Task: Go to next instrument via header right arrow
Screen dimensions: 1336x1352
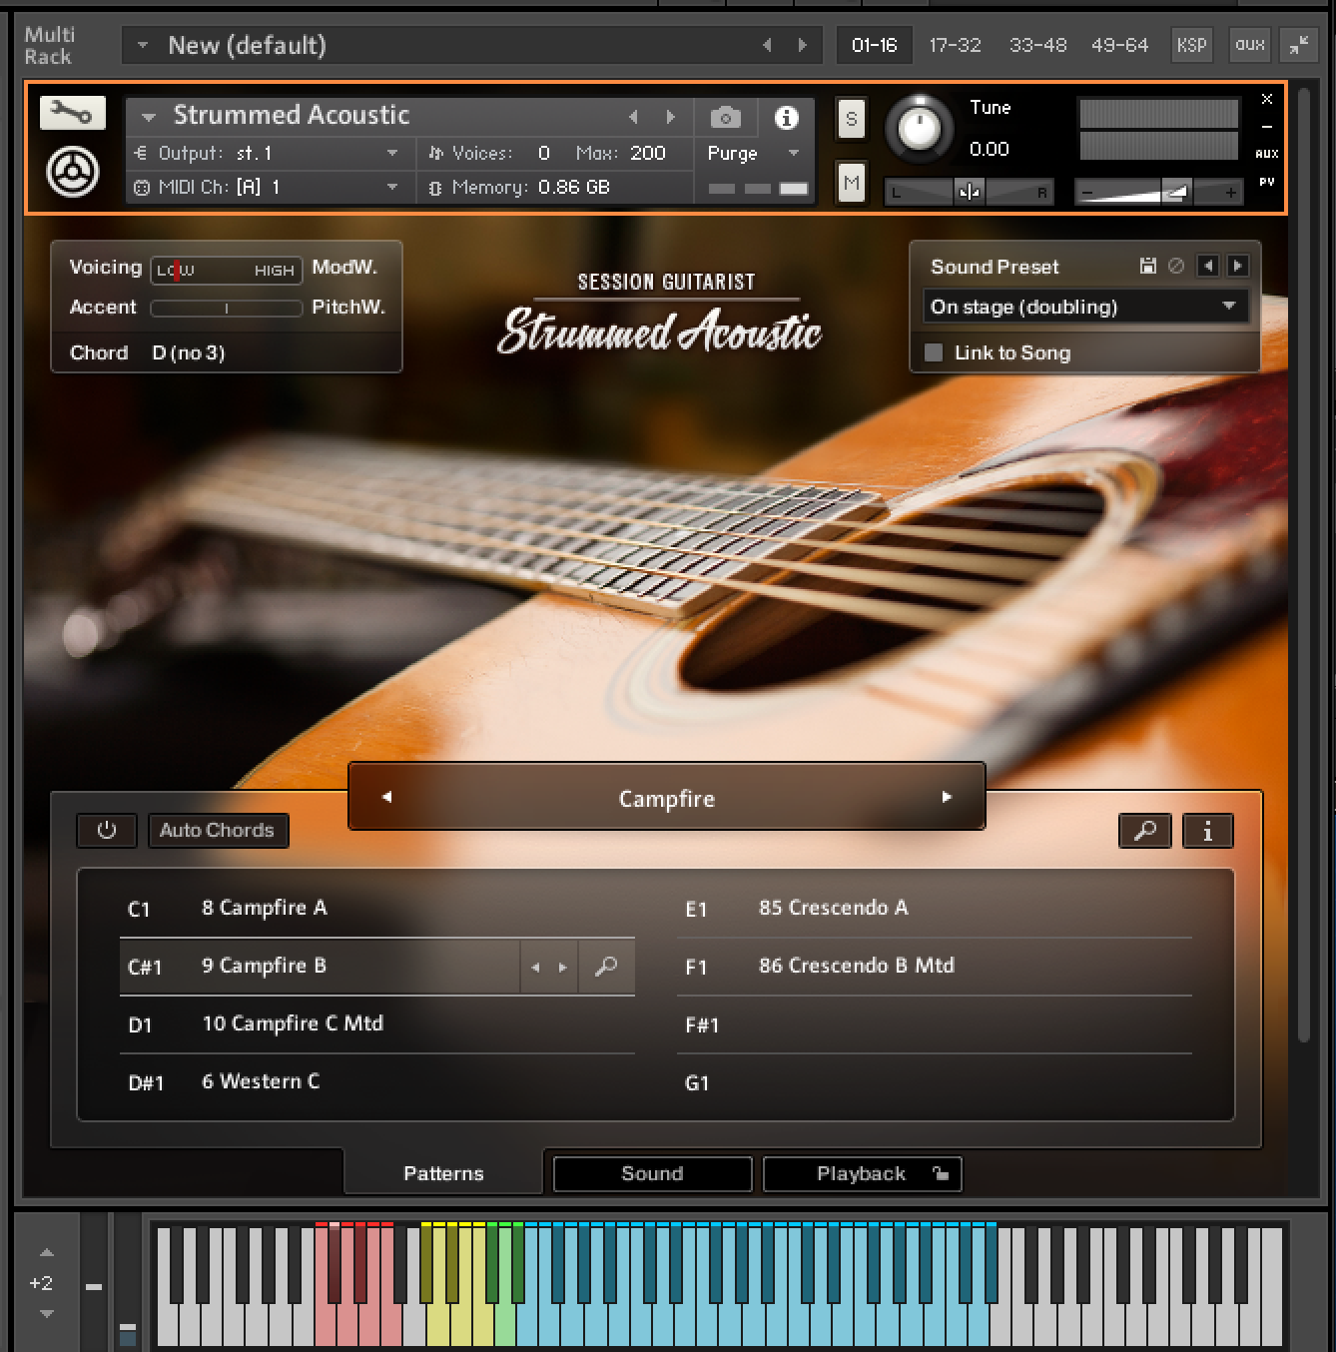Action: pyautogui.click(x=671, y=117)
